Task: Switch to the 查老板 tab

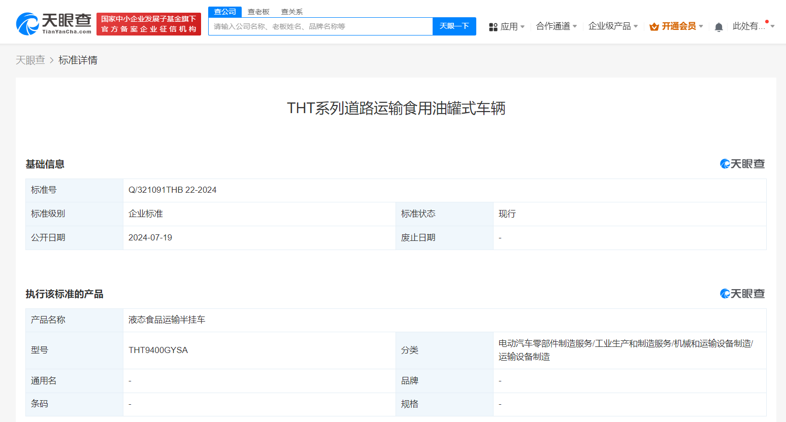Action: click(x=259, y=11)
